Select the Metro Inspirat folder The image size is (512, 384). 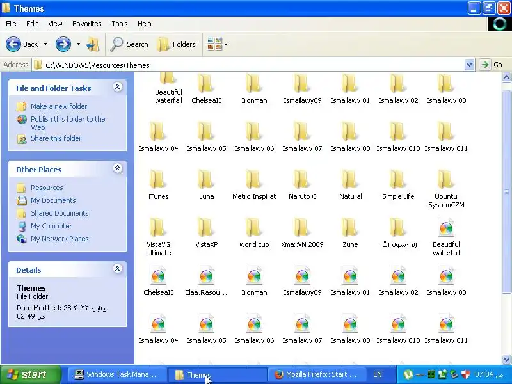(x=254, y=184)
